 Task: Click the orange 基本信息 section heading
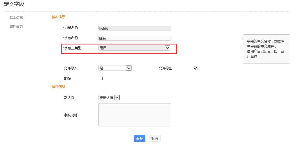pos(58,17)
